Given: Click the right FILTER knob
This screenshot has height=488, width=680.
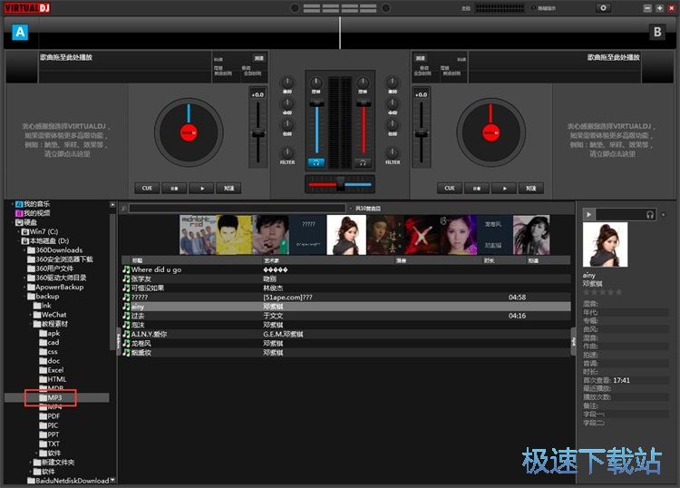Looking at the screenshot, I should pyautogui.click(x=393, y=152).
